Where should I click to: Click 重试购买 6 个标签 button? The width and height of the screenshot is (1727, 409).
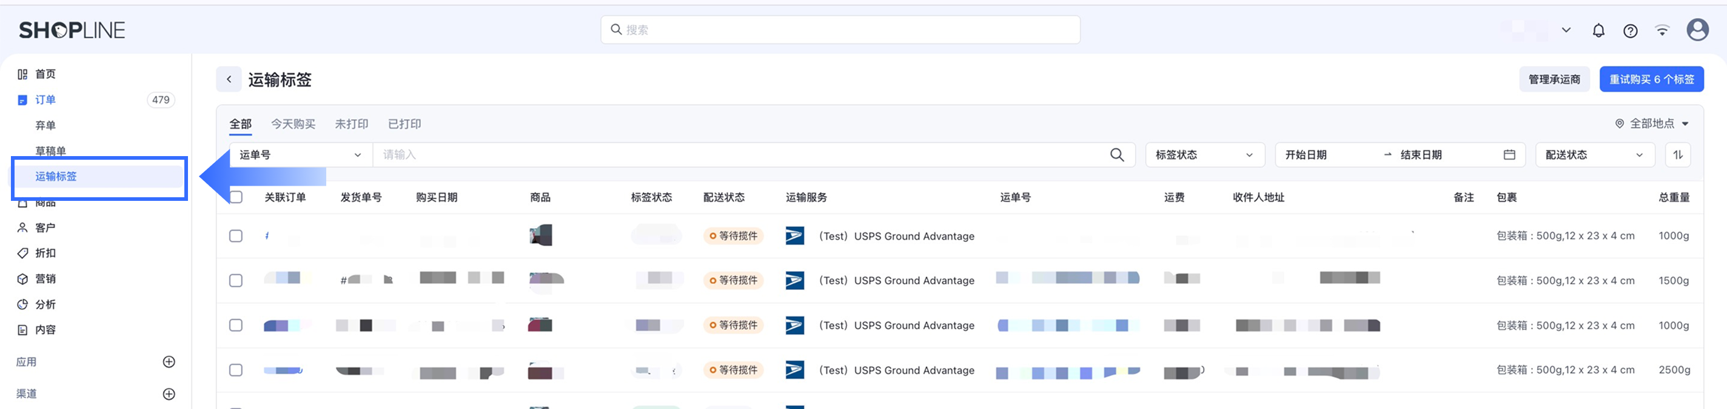coord(1651,79)
